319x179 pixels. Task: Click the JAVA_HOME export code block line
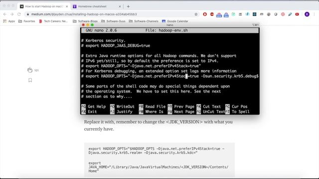(159, 167)
